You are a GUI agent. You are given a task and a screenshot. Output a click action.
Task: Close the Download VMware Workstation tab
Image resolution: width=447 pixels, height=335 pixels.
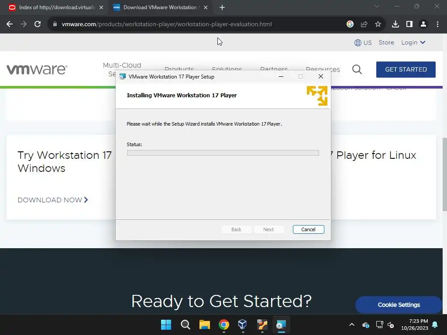click(206, 7)
